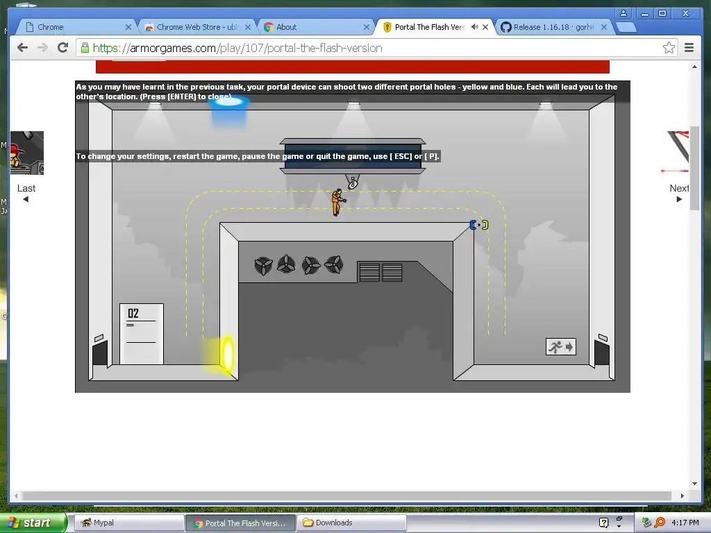Click the Last game link
Screen dimensions: 711x533
[26, 193]
